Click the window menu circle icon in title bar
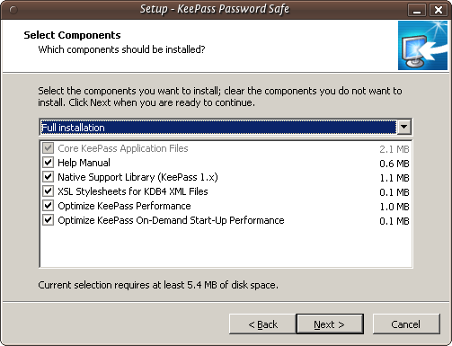Screen dimensions: 452x346 coord(13,10)
